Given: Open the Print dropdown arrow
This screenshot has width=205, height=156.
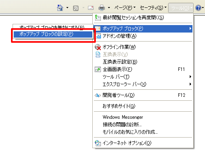Looking at the screenshot, I should pyautogui.click(x=109, y=8).
